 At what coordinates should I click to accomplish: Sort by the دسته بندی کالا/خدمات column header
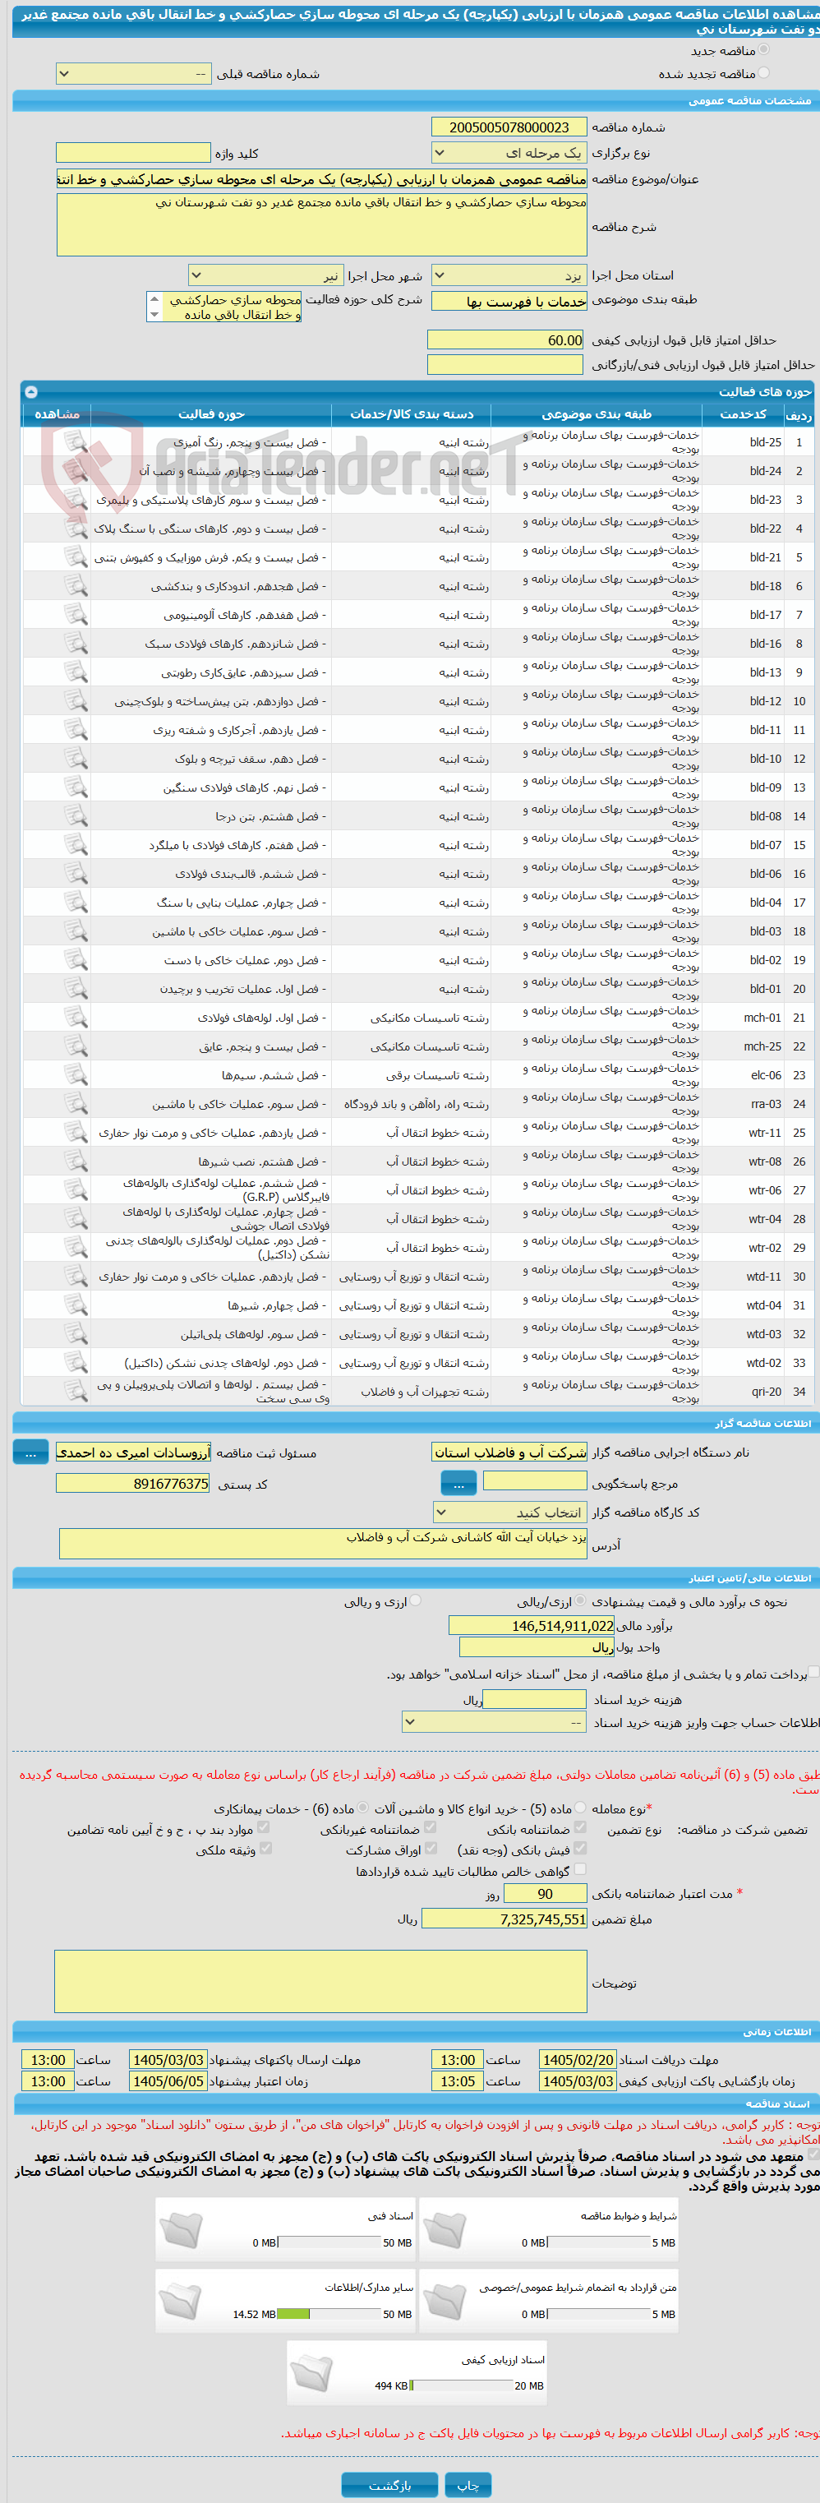click(411, 414)
